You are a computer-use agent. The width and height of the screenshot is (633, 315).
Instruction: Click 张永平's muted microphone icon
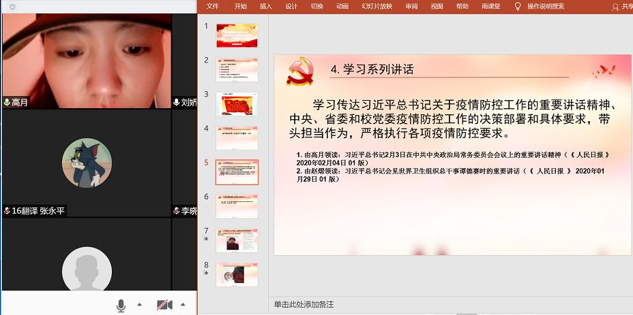coord(7,211)
